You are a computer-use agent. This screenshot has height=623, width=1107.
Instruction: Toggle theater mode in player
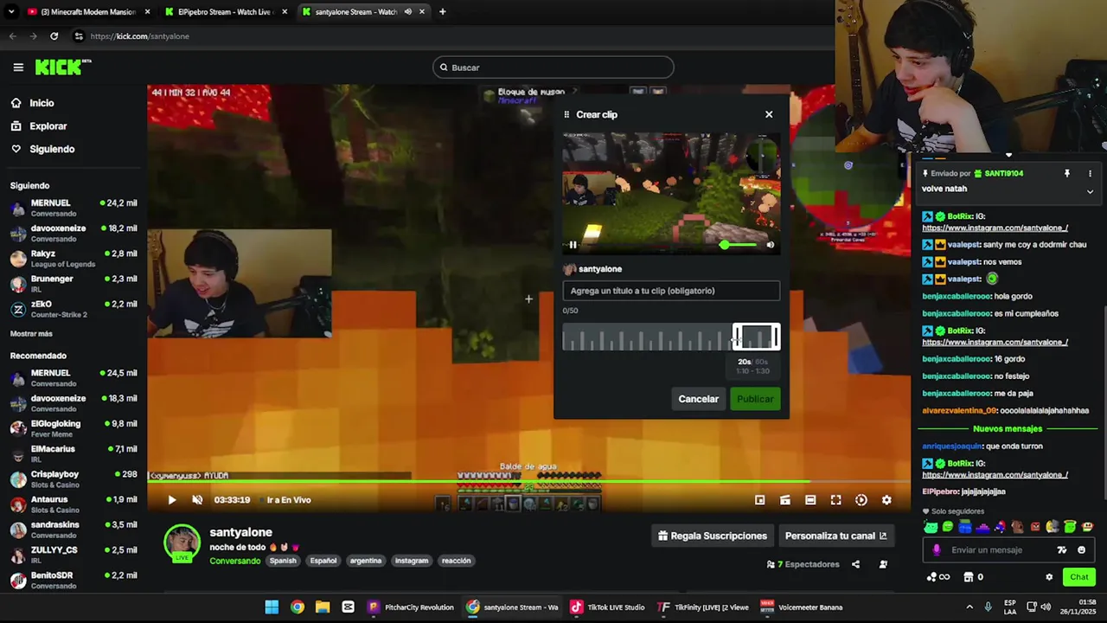(x=810, y=500)
